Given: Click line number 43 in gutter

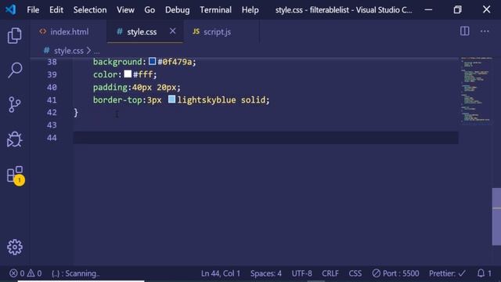Looking at the screenshot, I should coord(52,125).
